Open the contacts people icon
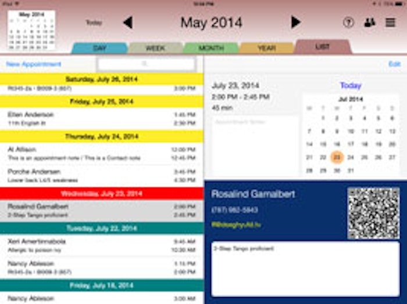 (369, 23)
